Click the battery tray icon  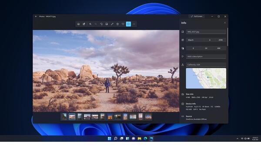pyautogui.click(x=249, y=139)
